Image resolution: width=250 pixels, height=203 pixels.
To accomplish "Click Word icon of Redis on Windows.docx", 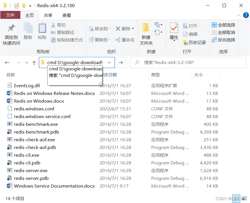I will pos(9,101).
